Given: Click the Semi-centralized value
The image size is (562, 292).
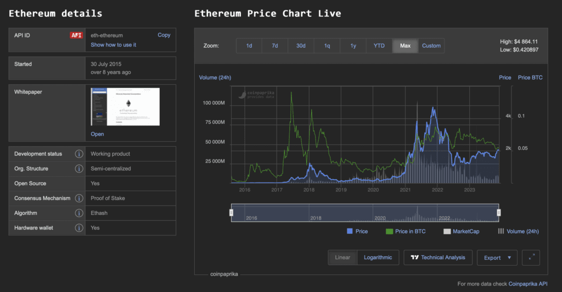Looking at the screenshot, I should coord(111,169).
